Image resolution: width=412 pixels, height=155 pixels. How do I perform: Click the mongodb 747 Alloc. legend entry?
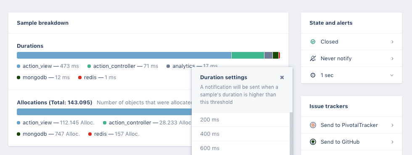tap(48, 134)
